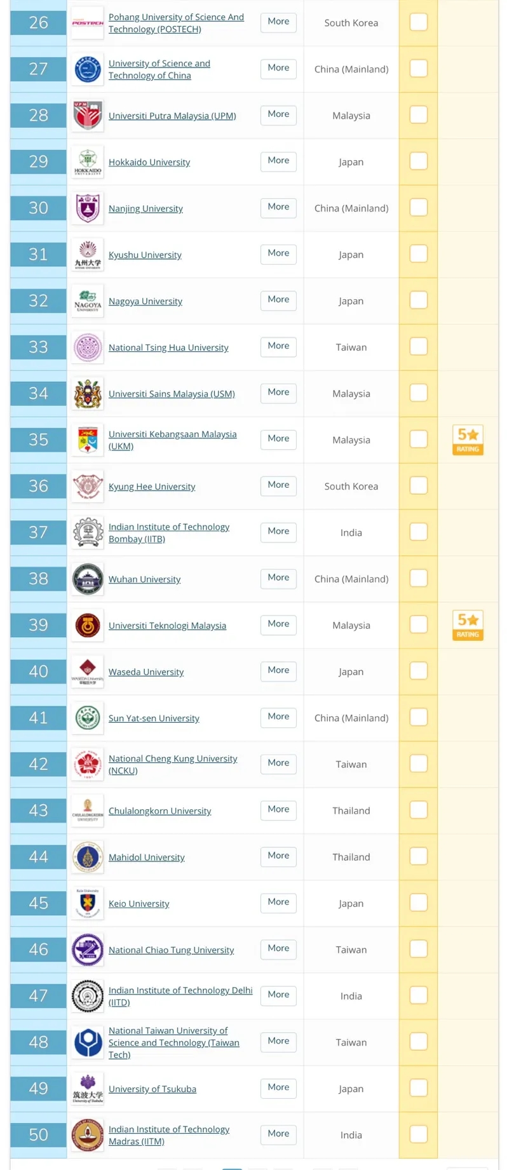This screenshot has width=507, height=1170.
Task: Expand More details for National Tsing Hua University
Action: coord(278,346)
